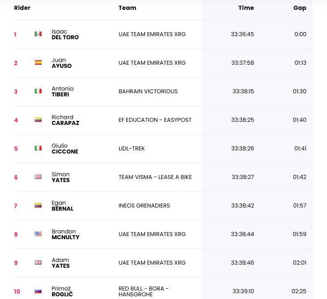
Task: Click the American flag next to Brandon McNulty
Action: coord(38,234)
